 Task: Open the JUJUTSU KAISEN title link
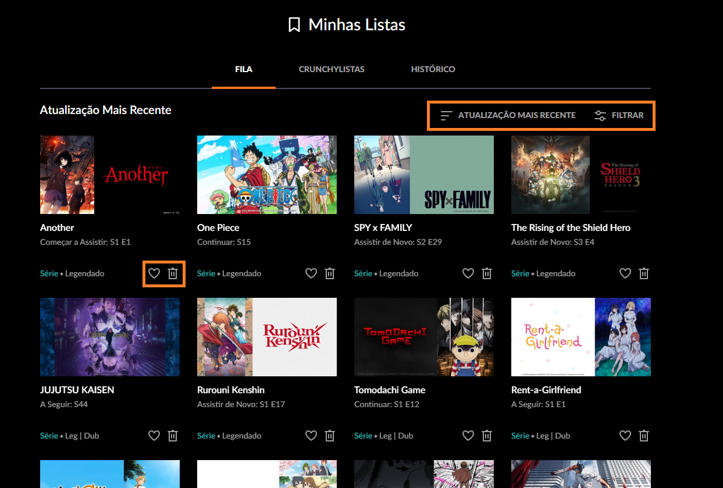[77, 390]
